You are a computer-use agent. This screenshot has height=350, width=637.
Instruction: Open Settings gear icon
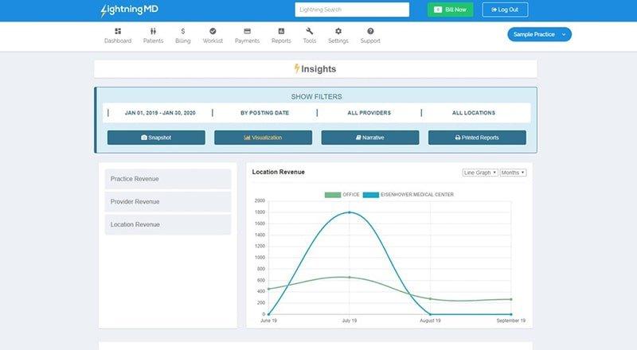pos(338,31)
